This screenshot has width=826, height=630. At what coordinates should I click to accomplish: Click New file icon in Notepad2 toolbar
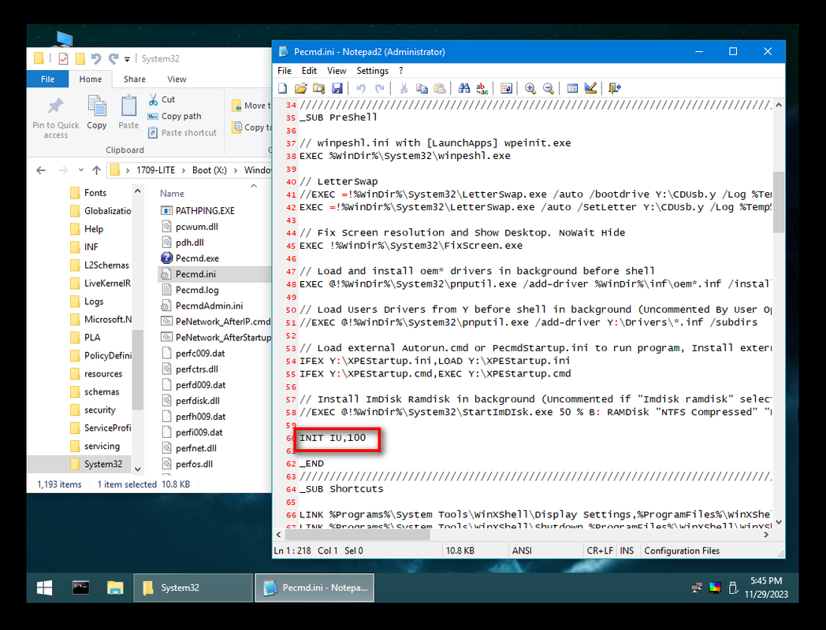pos(283,88)
